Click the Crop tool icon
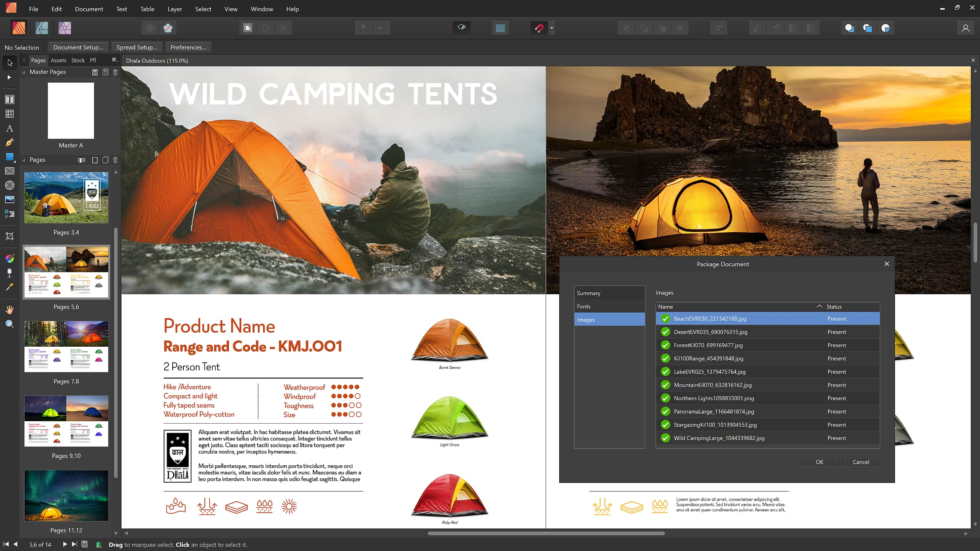This screenshot has height=551, width=980. click(10, 236)
